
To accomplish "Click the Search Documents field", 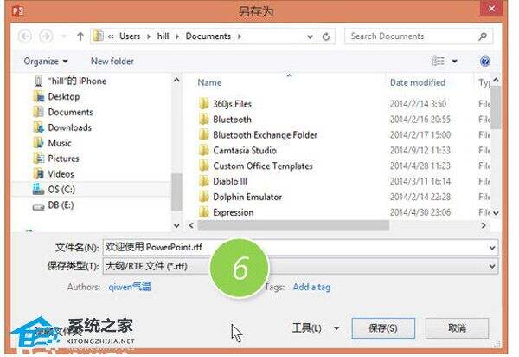I will (x=413, y=36).
